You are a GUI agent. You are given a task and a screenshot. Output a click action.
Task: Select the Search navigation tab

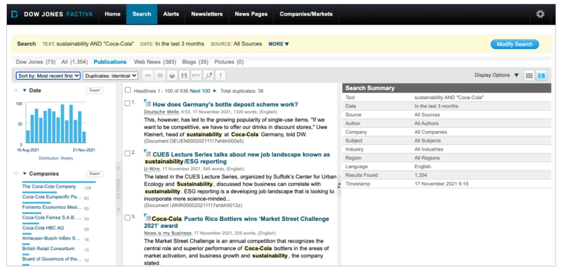142,14
